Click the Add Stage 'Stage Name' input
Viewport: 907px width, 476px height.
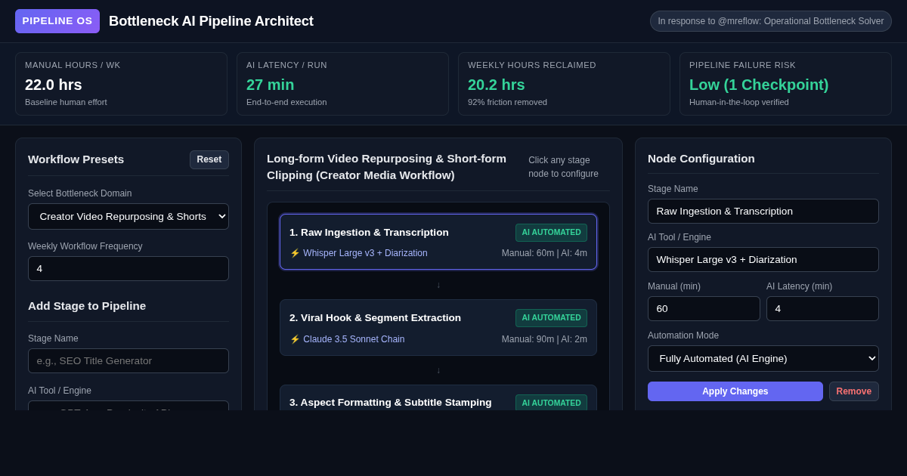tap(128, 360)
